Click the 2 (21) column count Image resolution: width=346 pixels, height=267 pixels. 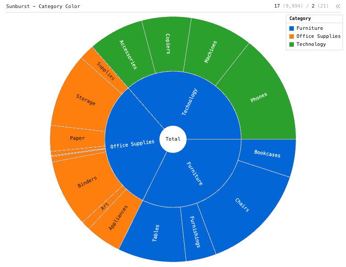coord(320,6)
